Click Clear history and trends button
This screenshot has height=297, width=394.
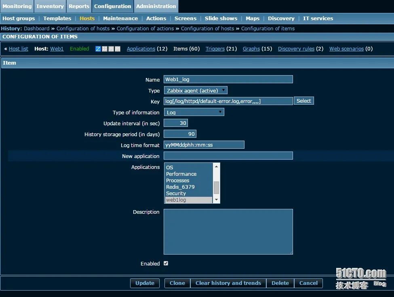[x=228, y=283]
